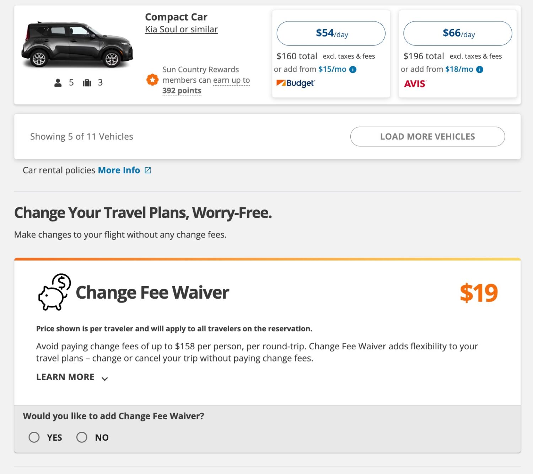This screenshot has width=533, height=474.
Task: Select the $54/day Budget rate
Action: click(331, 33)
